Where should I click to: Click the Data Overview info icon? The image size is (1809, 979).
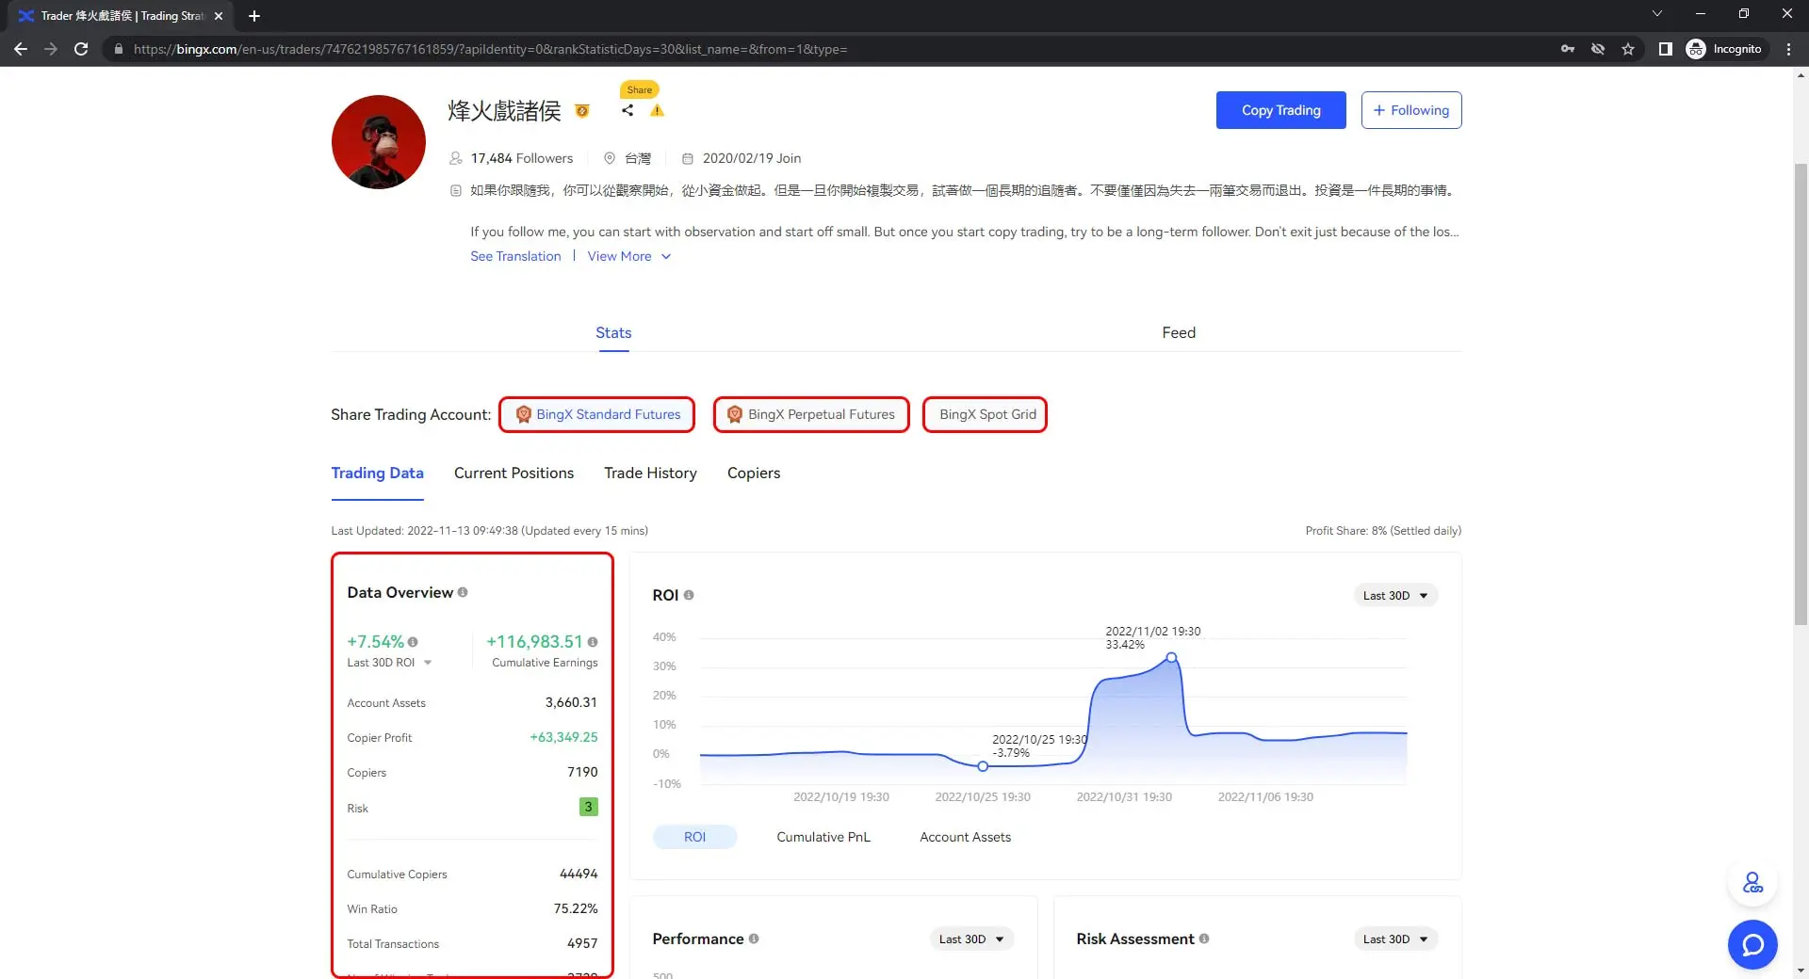click(463, 592)
